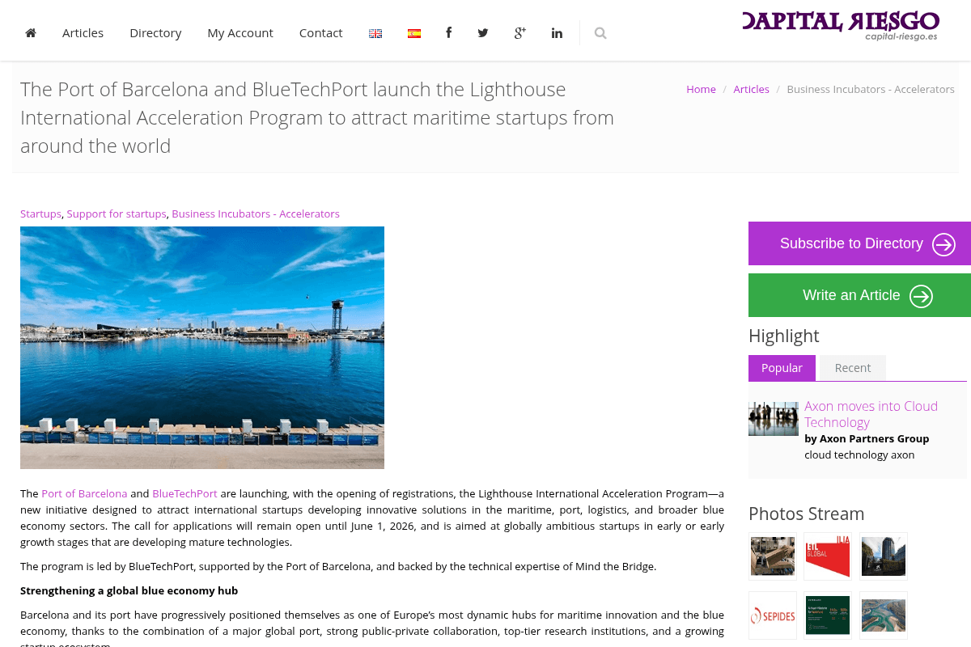Click the Write an Article button

click(x=851, y=295)
